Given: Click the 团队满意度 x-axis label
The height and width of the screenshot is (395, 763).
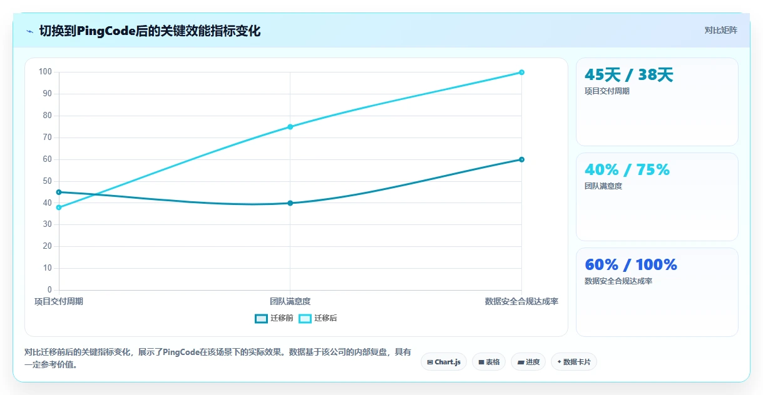Looking at the screenshot, I should click(290, 301).
